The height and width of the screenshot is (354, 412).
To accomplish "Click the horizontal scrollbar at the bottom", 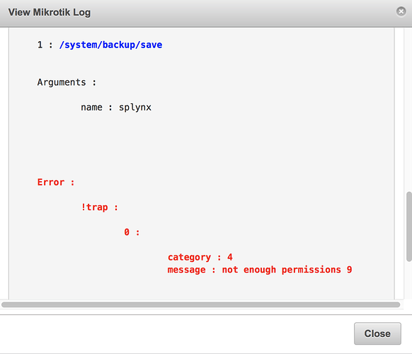I will [201, 304].
